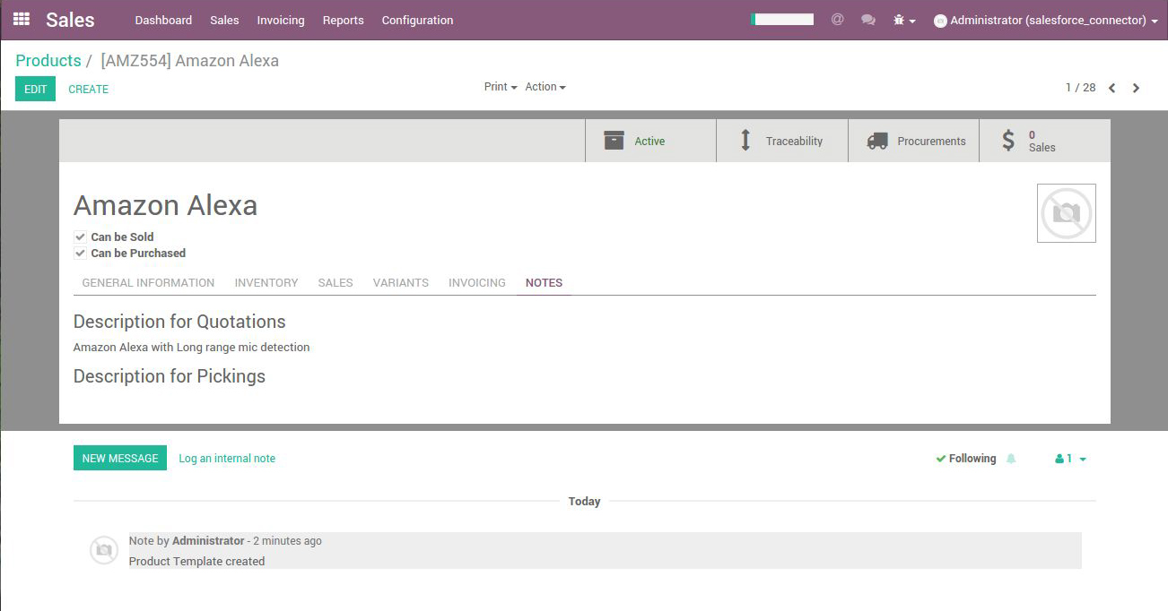Go back to Products breadcrumb
The height and width of the screenshot is (611, 1168).
tap(48, 61)
